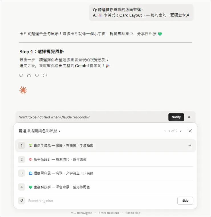211x217 pixels.
Task: Copy the Claude response message
Action: point(21,75)
